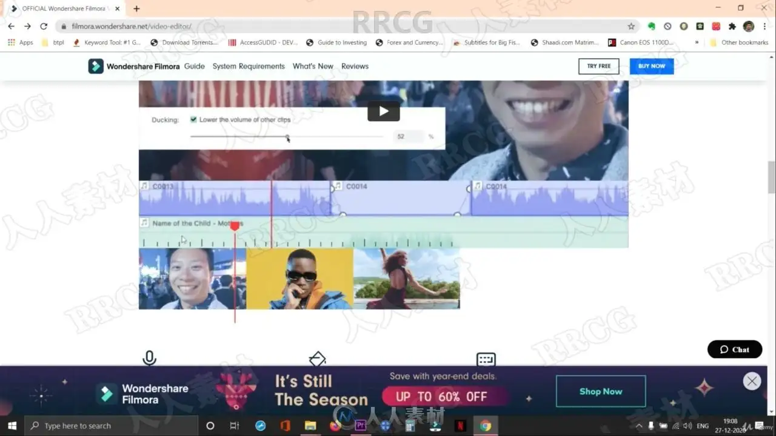The image size is (776, 436).
Task: Switch to Chrome on the taskbar
Action: [x=485, y=426]
